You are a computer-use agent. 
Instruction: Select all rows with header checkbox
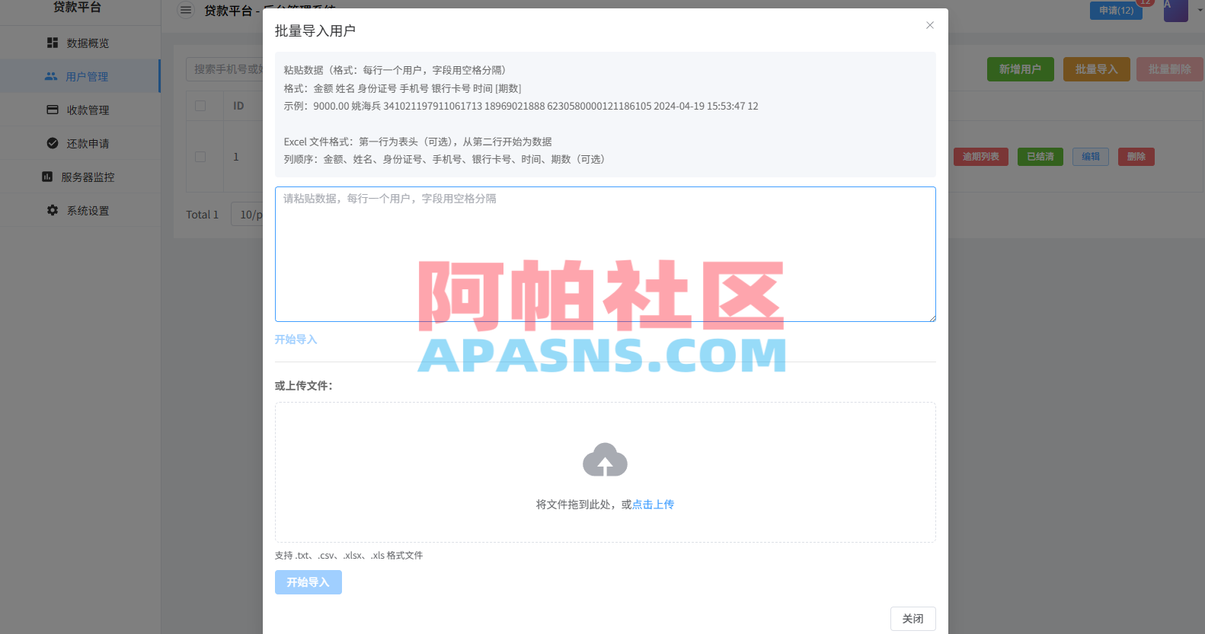(x=200, y=106)
